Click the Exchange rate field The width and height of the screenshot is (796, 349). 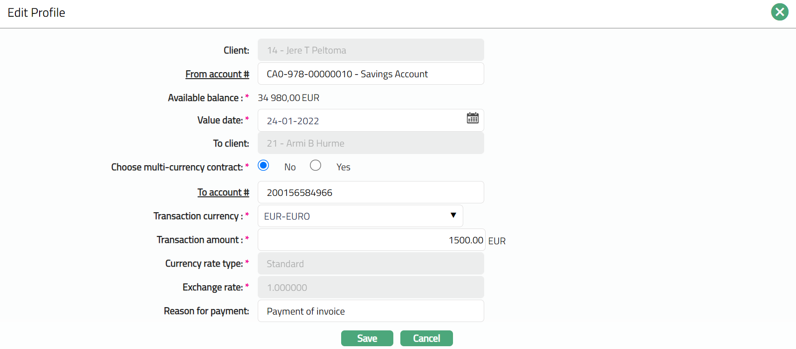coord(371,288)
